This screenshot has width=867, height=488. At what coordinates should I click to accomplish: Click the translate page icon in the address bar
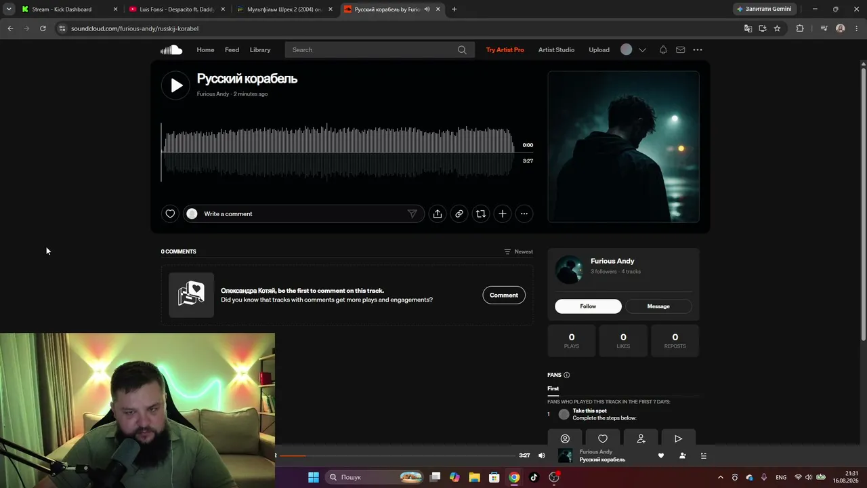click(x=748, y=28)
